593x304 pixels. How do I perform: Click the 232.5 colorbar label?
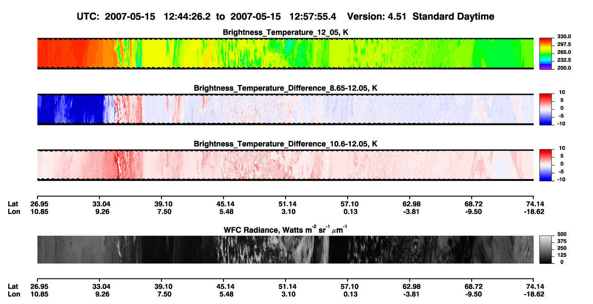564,60
